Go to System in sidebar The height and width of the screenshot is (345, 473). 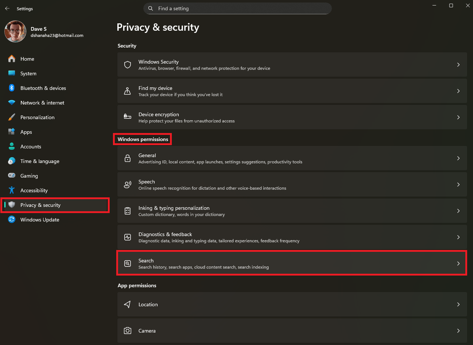click(29, 73)
